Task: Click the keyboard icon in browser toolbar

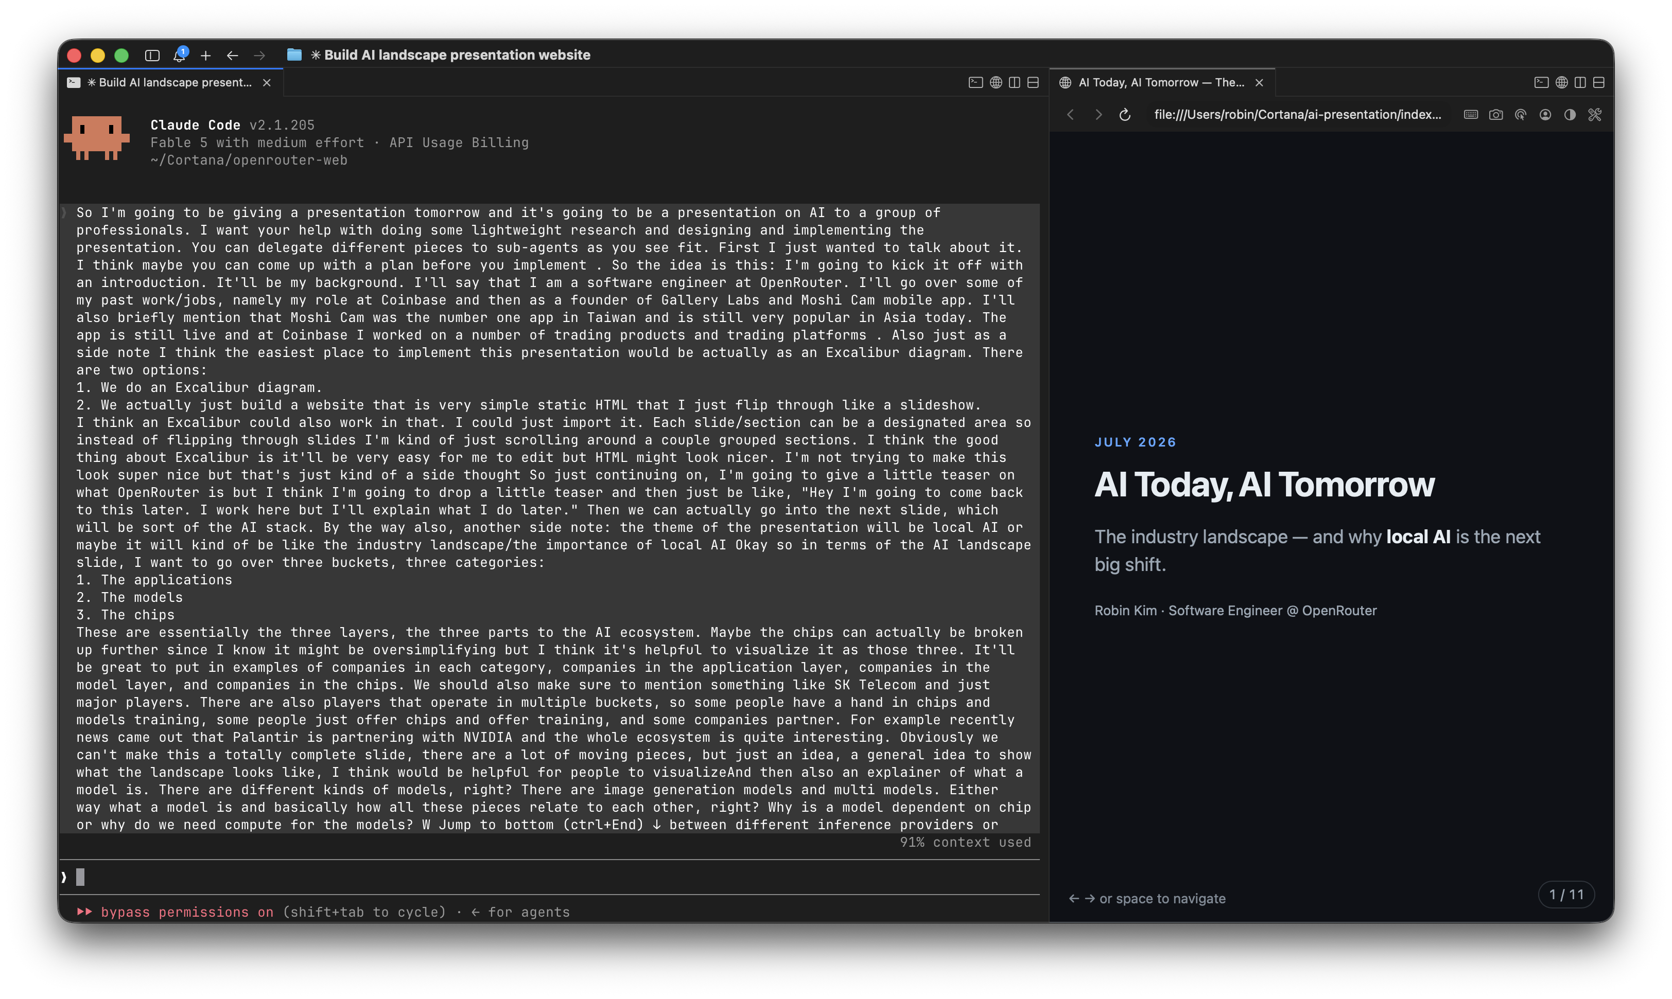Action: 1471,114
